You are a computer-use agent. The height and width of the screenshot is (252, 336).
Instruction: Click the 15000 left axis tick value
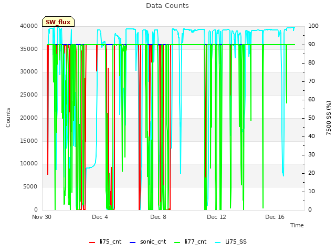coord(29,141)
